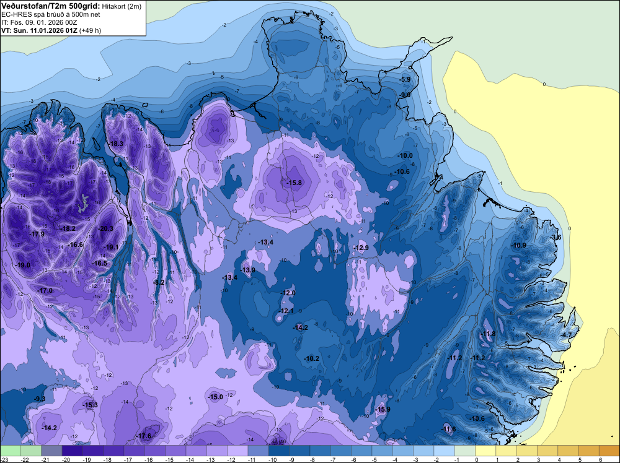Select the -5.9 temperature label

404,79
